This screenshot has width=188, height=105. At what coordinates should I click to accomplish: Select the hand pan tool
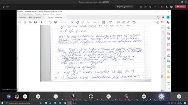pos(78,22)
